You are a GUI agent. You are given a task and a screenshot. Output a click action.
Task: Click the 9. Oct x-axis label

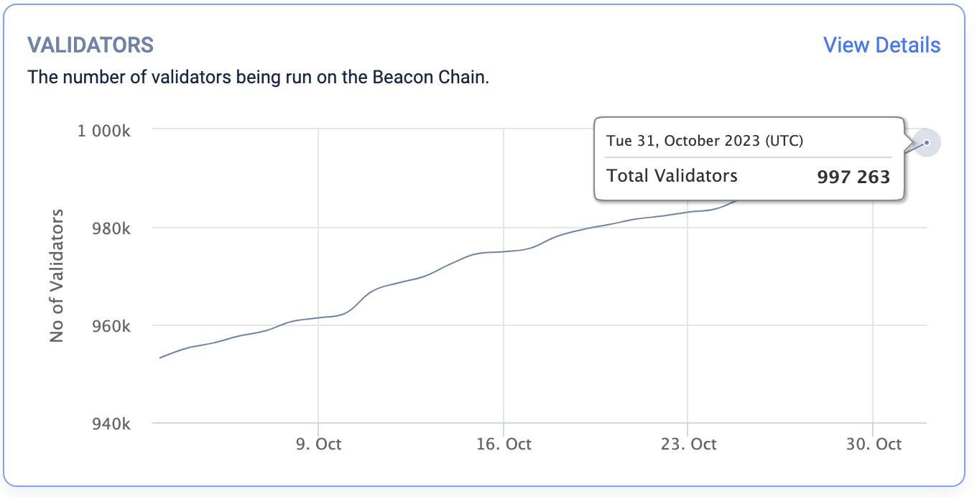(x=318, y=444)
